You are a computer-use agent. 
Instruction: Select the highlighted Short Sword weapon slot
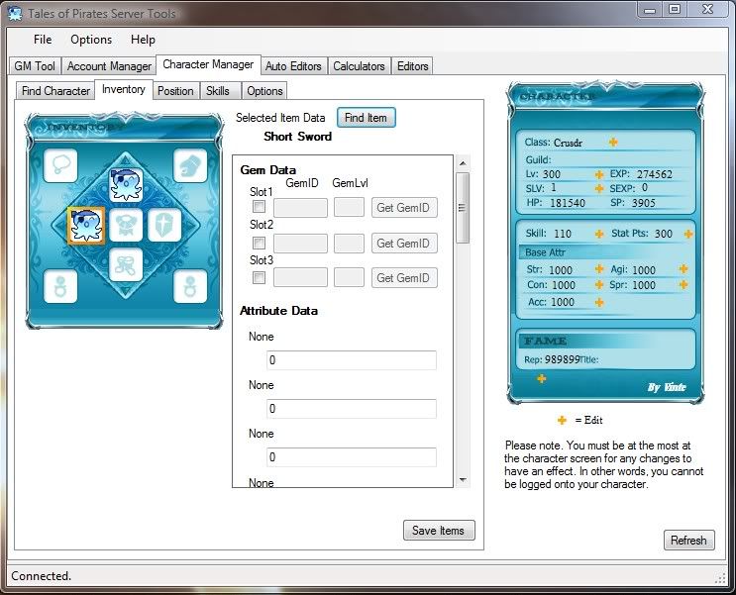tap(84, 226)
